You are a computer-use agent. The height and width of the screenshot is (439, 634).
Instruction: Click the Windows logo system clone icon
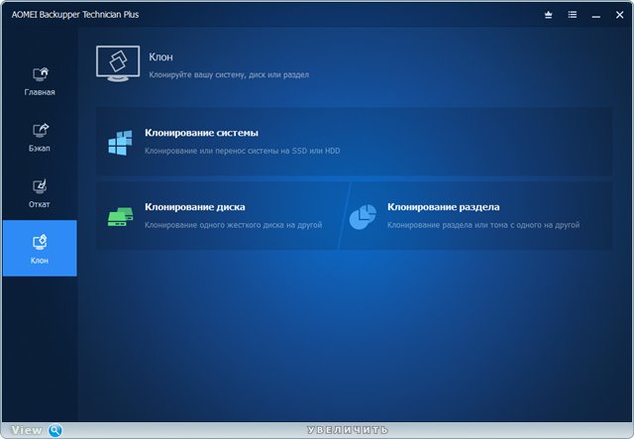tap(120, 143)
